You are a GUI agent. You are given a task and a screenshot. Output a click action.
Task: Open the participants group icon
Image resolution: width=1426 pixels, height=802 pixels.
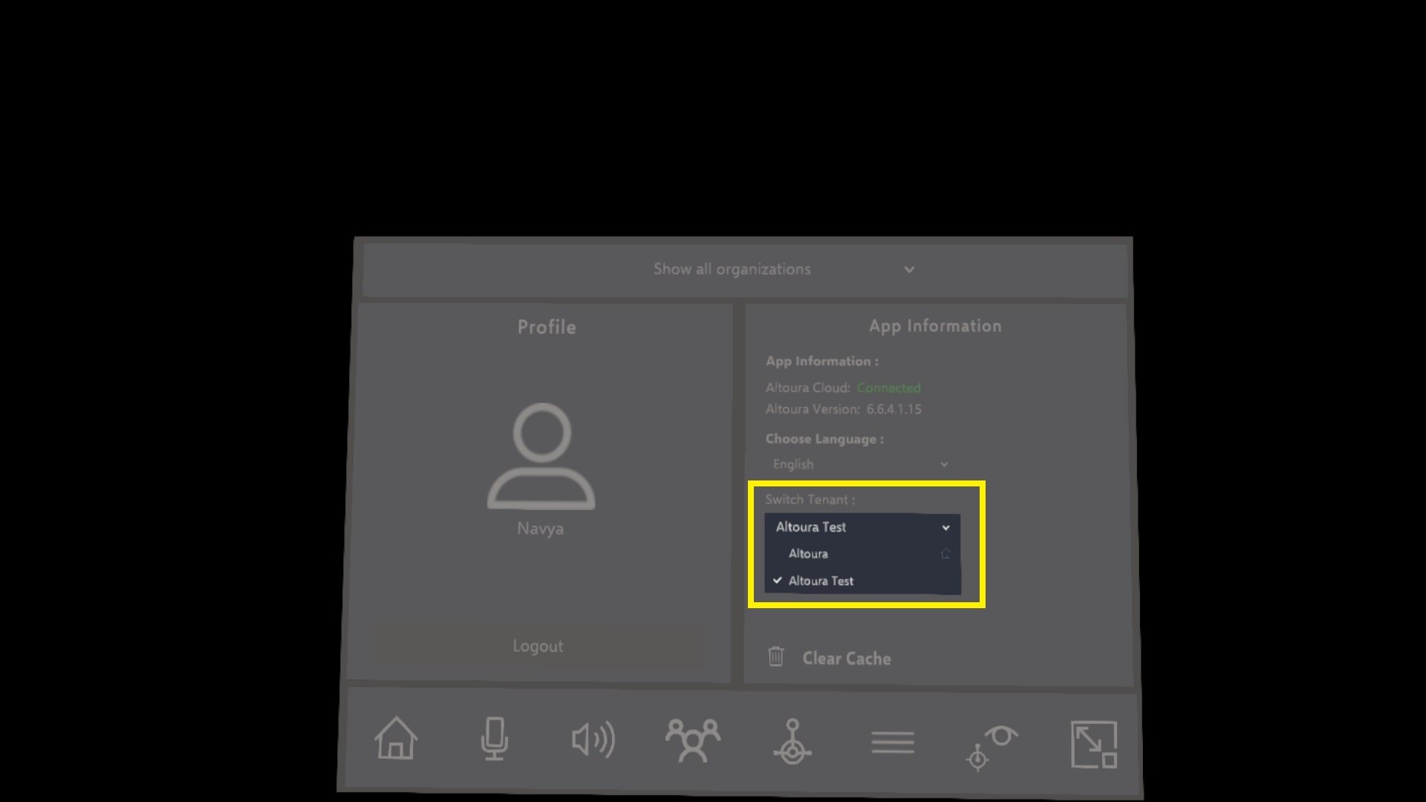tap(692, 740)
